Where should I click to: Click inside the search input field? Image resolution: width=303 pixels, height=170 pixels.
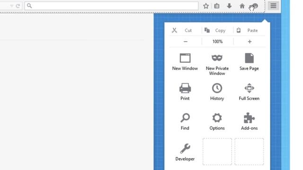click(112, 6)
